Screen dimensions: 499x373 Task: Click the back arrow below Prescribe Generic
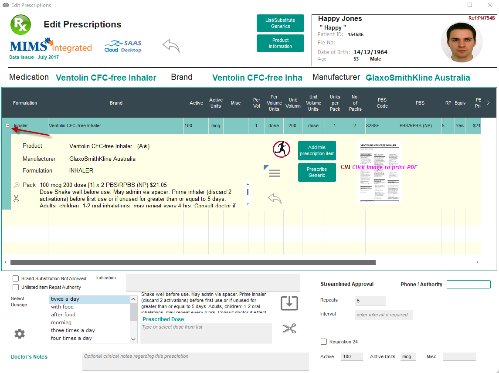click(x=275, y=199)
